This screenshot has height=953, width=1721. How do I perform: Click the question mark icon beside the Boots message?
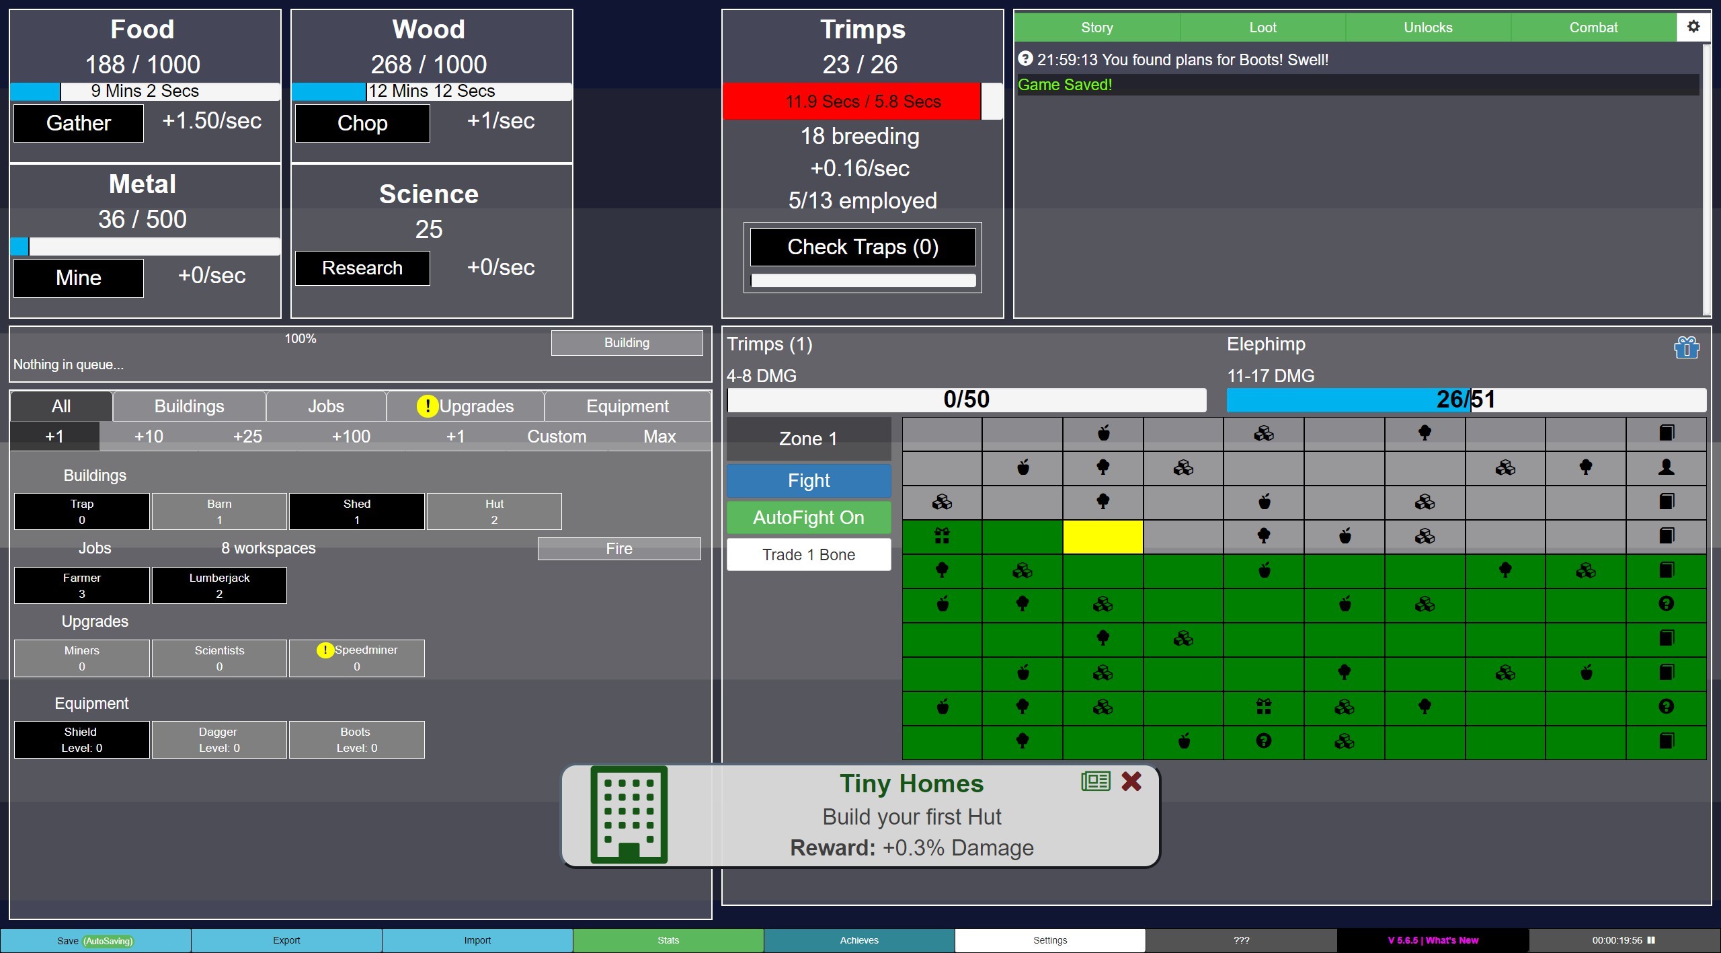[1025, 59]
